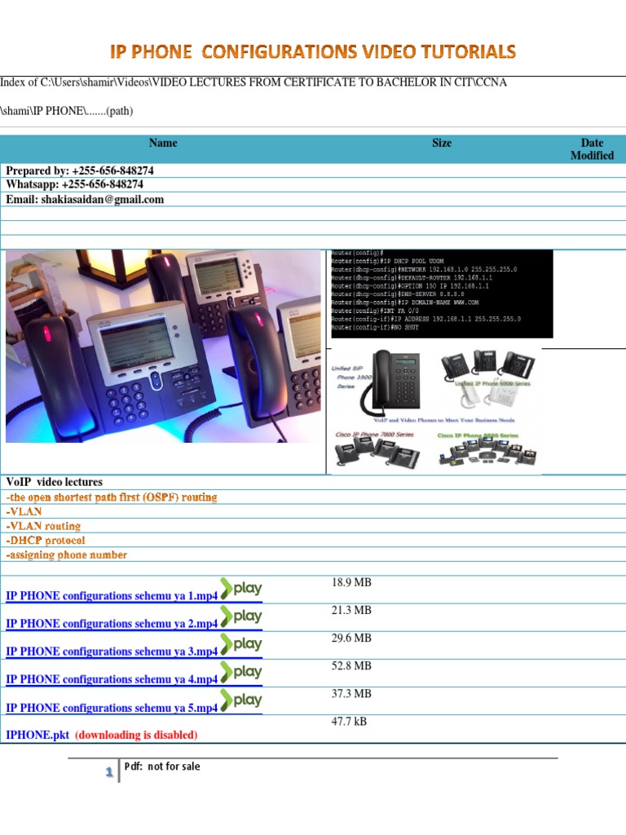The width and height of the screenshot is (626, 835).
Task: Click the VoIP video lectures heading
Action: click(x=55, y=482)
